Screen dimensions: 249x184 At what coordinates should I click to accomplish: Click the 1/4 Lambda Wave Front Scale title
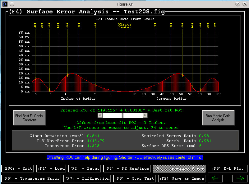(125, 19)
